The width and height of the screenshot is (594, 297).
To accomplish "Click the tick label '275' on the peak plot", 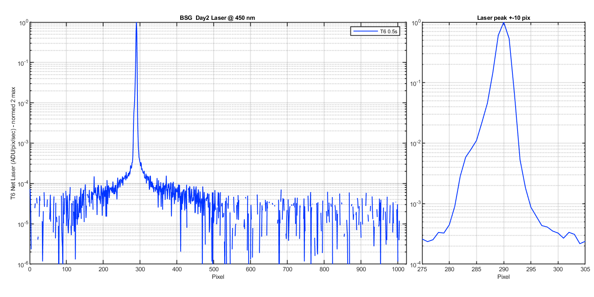I will [x=422, y=269].
